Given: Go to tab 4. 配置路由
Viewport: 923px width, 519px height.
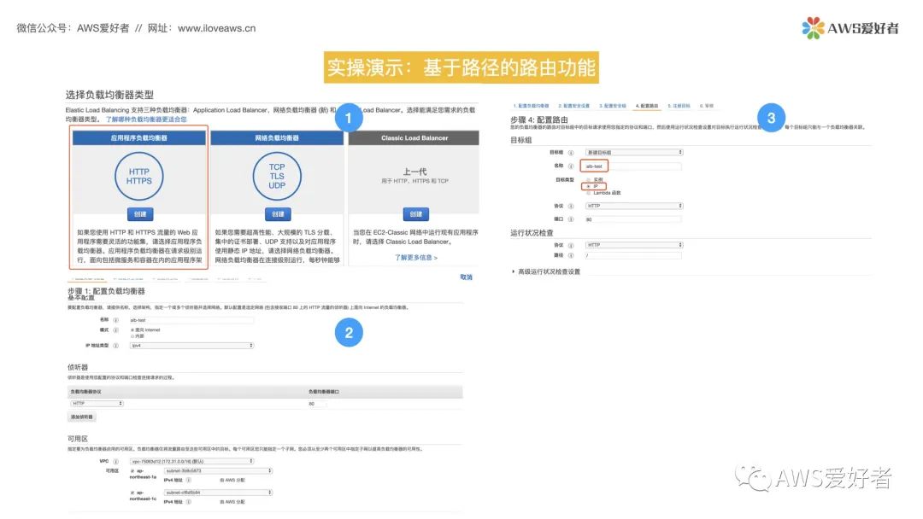Looking at the screenshot, I should coord(647,106).
